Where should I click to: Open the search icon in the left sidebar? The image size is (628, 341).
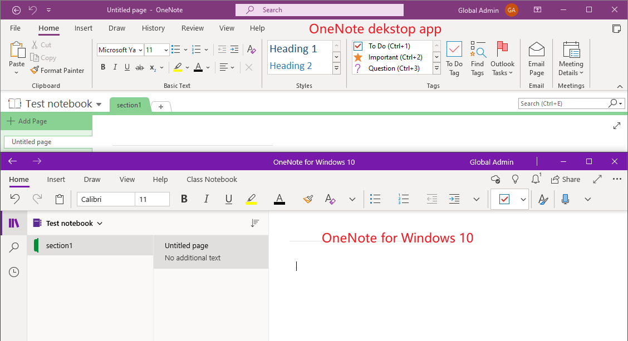coord(13,247)
